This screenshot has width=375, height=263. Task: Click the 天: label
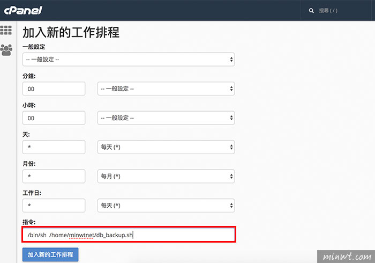click(x=26, y=134)
